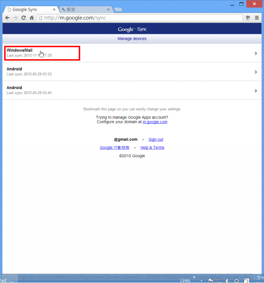Screen dimensions: 264x283
Task: Click the page icon in address bar
Action: tap(40, 18)
